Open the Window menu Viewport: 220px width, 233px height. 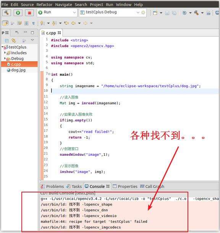pos(124,5)
